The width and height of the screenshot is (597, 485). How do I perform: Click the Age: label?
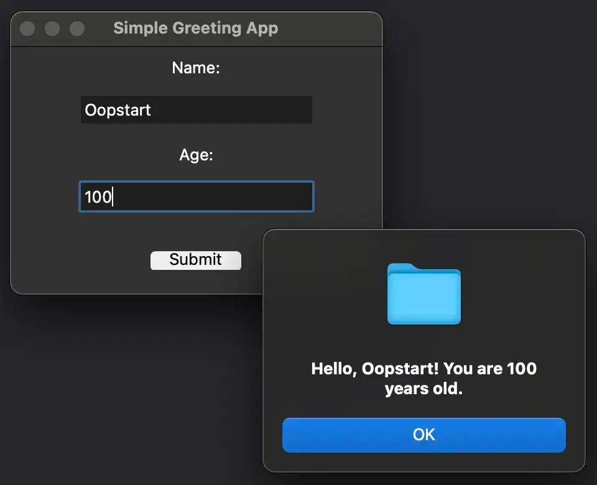(196, 155)
